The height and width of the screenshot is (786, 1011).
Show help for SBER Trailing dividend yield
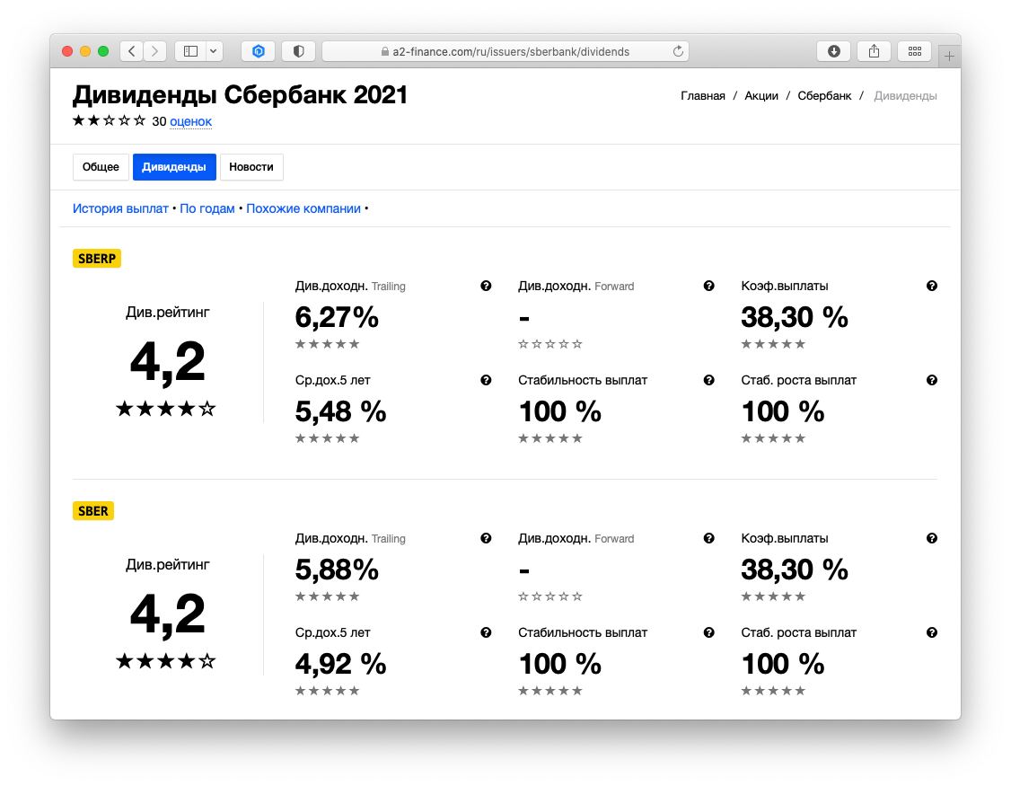[x=486, y=538]
